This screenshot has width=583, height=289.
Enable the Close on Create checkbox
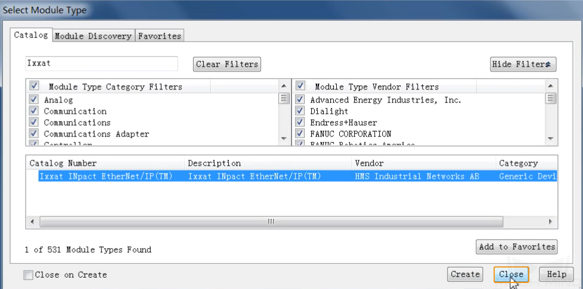tap(28, 275)
